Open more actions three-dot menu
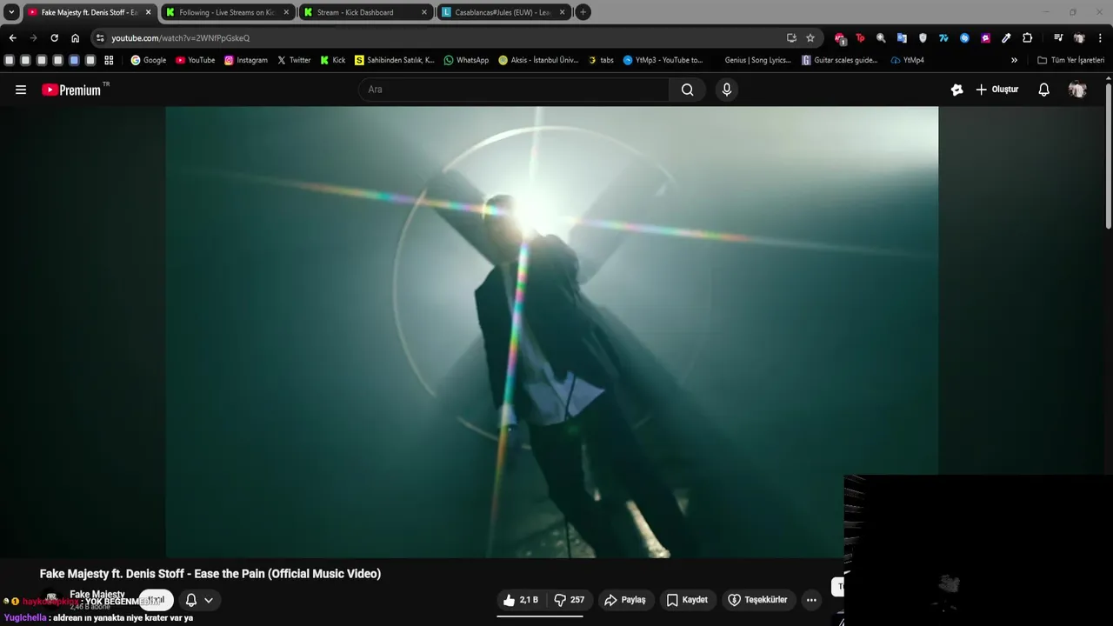The height and width of the screenshot is (626, 1113). 811,600
